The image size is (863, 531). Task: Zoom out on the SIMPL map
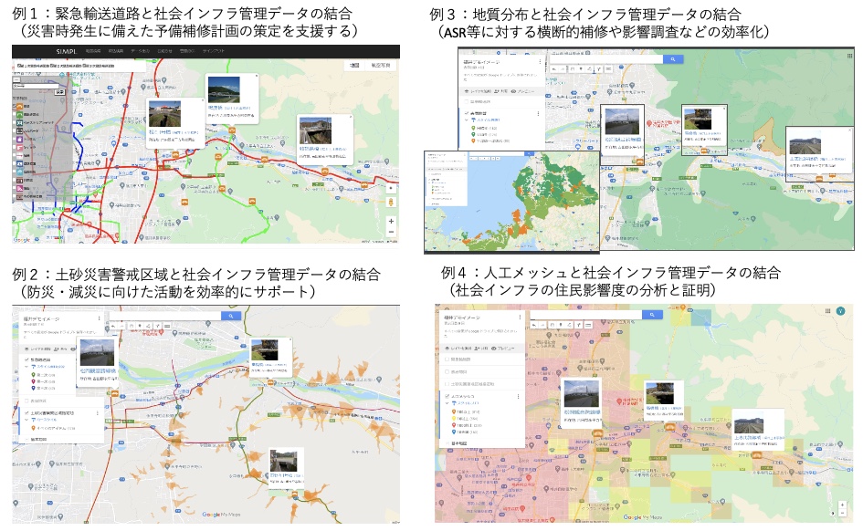[391, 232]
